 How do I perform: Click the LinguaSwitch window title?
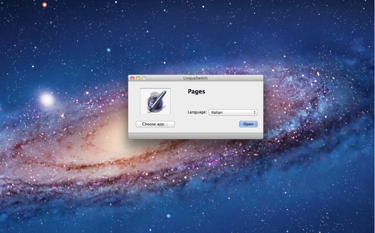tap(195, 78)
